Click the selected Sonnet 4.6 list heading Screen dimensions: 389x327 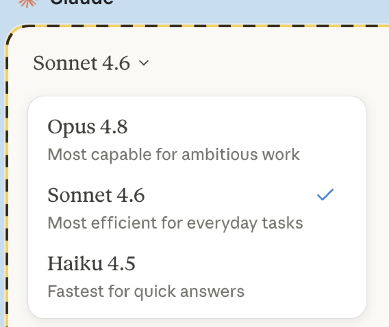[x=96, y=195]
